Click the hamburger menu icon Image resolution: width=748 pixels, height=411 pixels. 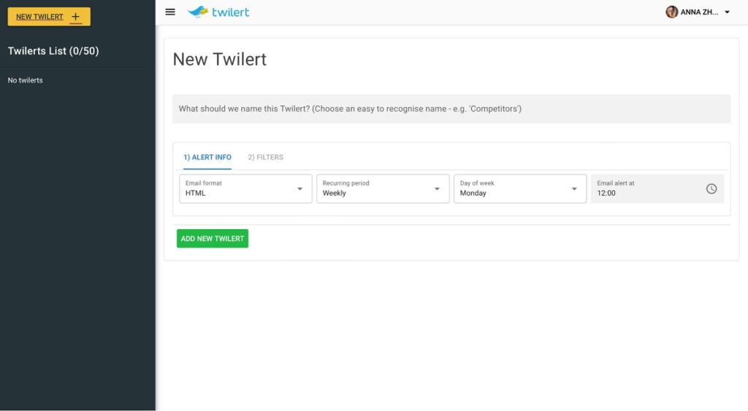pyautogui.click(x=170, y=12)
